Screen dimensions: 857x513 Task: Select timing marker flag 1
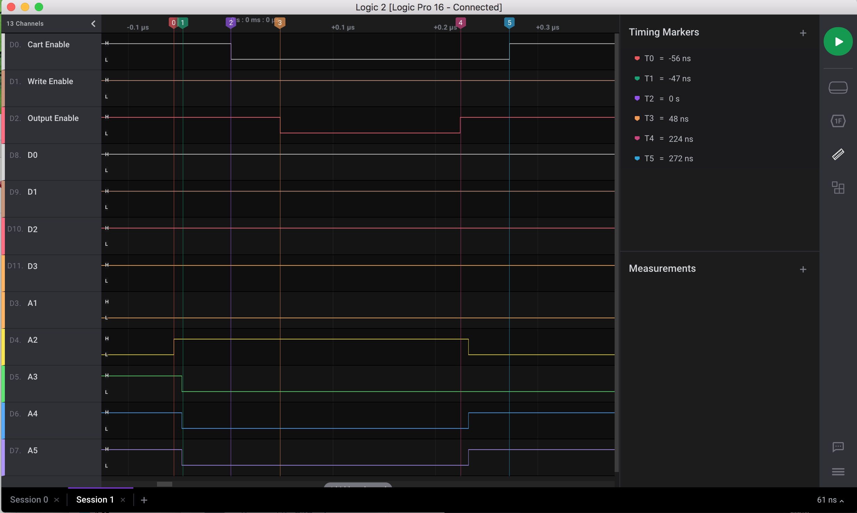(183, 23)
